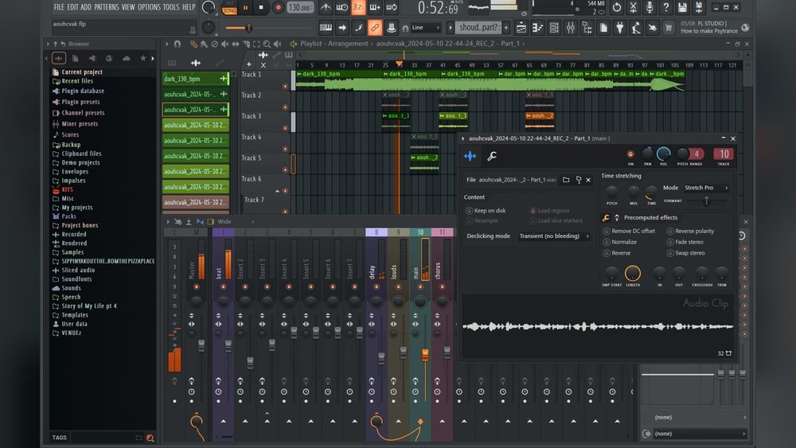Screen dimensions: 796x448
Task: Open the VIEW menu
Action: click(x=128, y=7)
